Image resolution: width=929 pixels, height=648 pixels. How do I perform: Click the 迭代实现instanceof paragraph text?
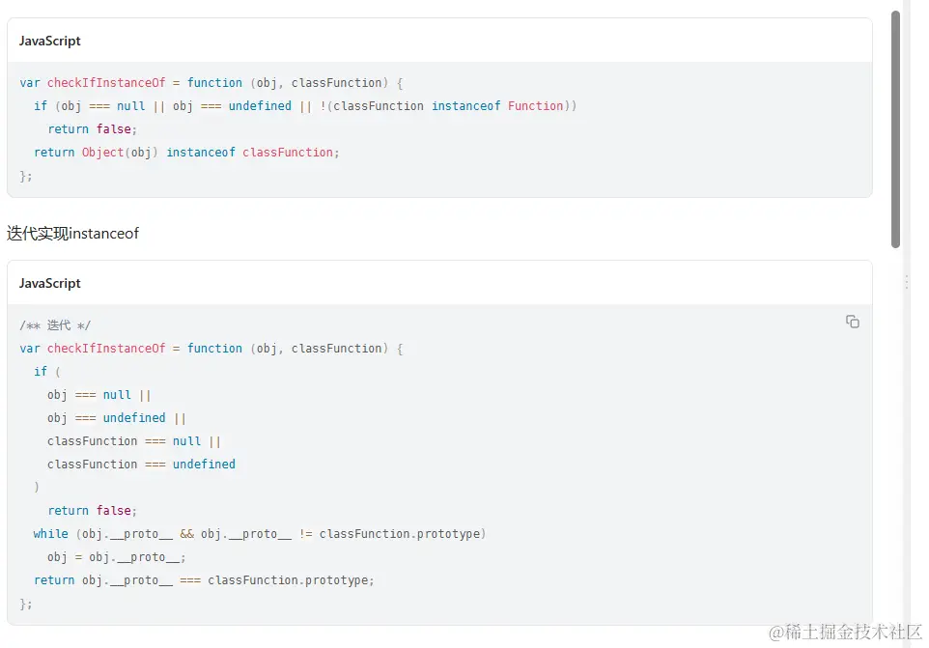click(x=73, y=233)
